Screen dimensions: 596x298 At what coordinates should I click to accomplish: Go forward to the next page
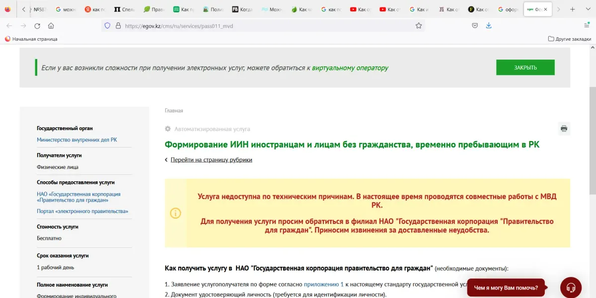click(23, 26)
